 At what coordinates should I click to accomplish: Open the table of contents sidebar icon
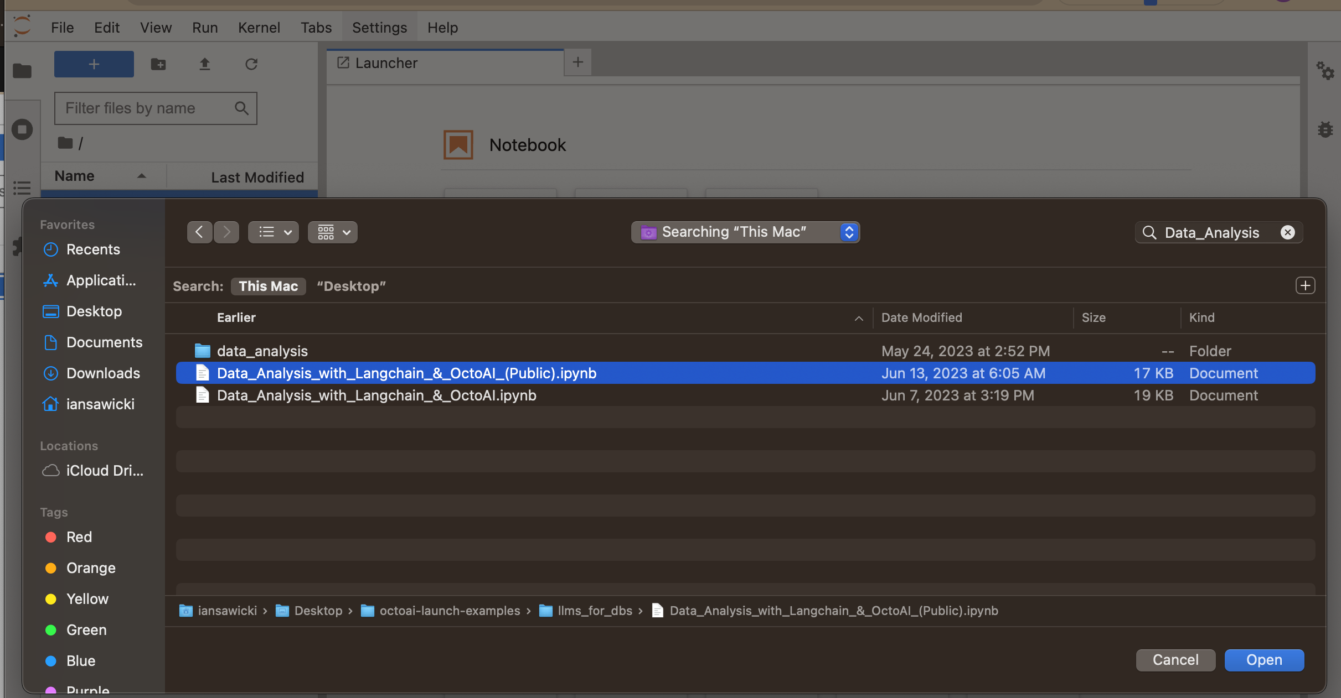22,188
